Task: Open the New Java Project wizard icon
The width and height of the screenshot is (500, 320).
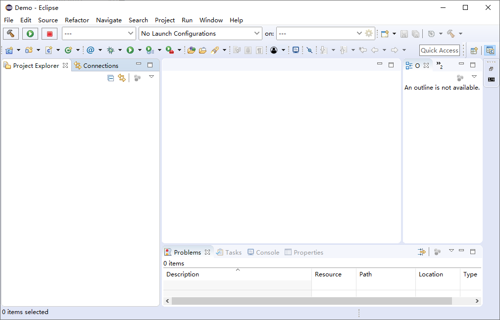Action: pos(9,50)
